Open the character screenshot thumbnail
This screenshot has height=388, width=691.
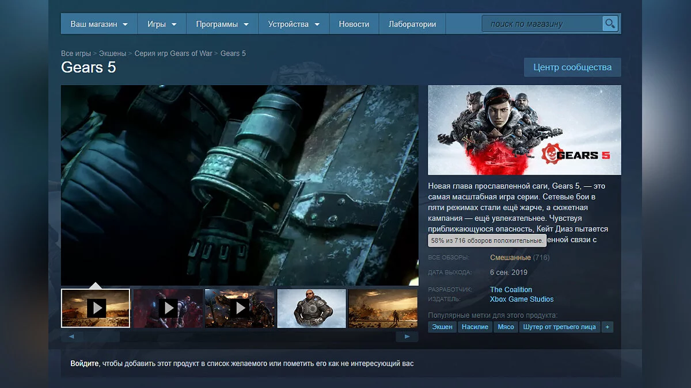312,308
